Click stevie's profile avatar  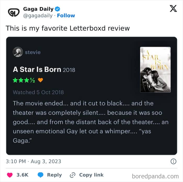point(18,52)
